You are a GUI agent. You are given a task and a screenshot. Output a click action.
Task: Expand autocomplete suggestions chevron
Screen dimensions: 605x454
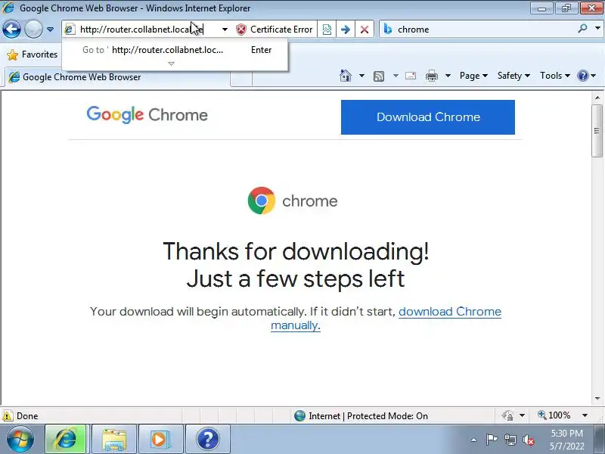click(172, 64)
